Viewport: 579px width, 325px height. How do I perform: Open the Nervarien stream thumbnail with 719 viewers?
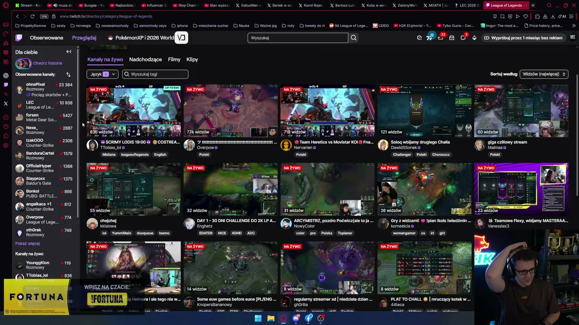tap(327, 111)
